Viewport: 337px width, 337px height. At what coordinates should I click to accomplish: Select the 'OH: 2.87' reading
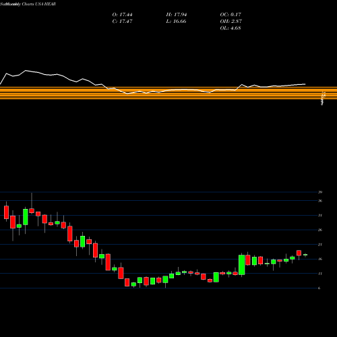pos(231,22)
